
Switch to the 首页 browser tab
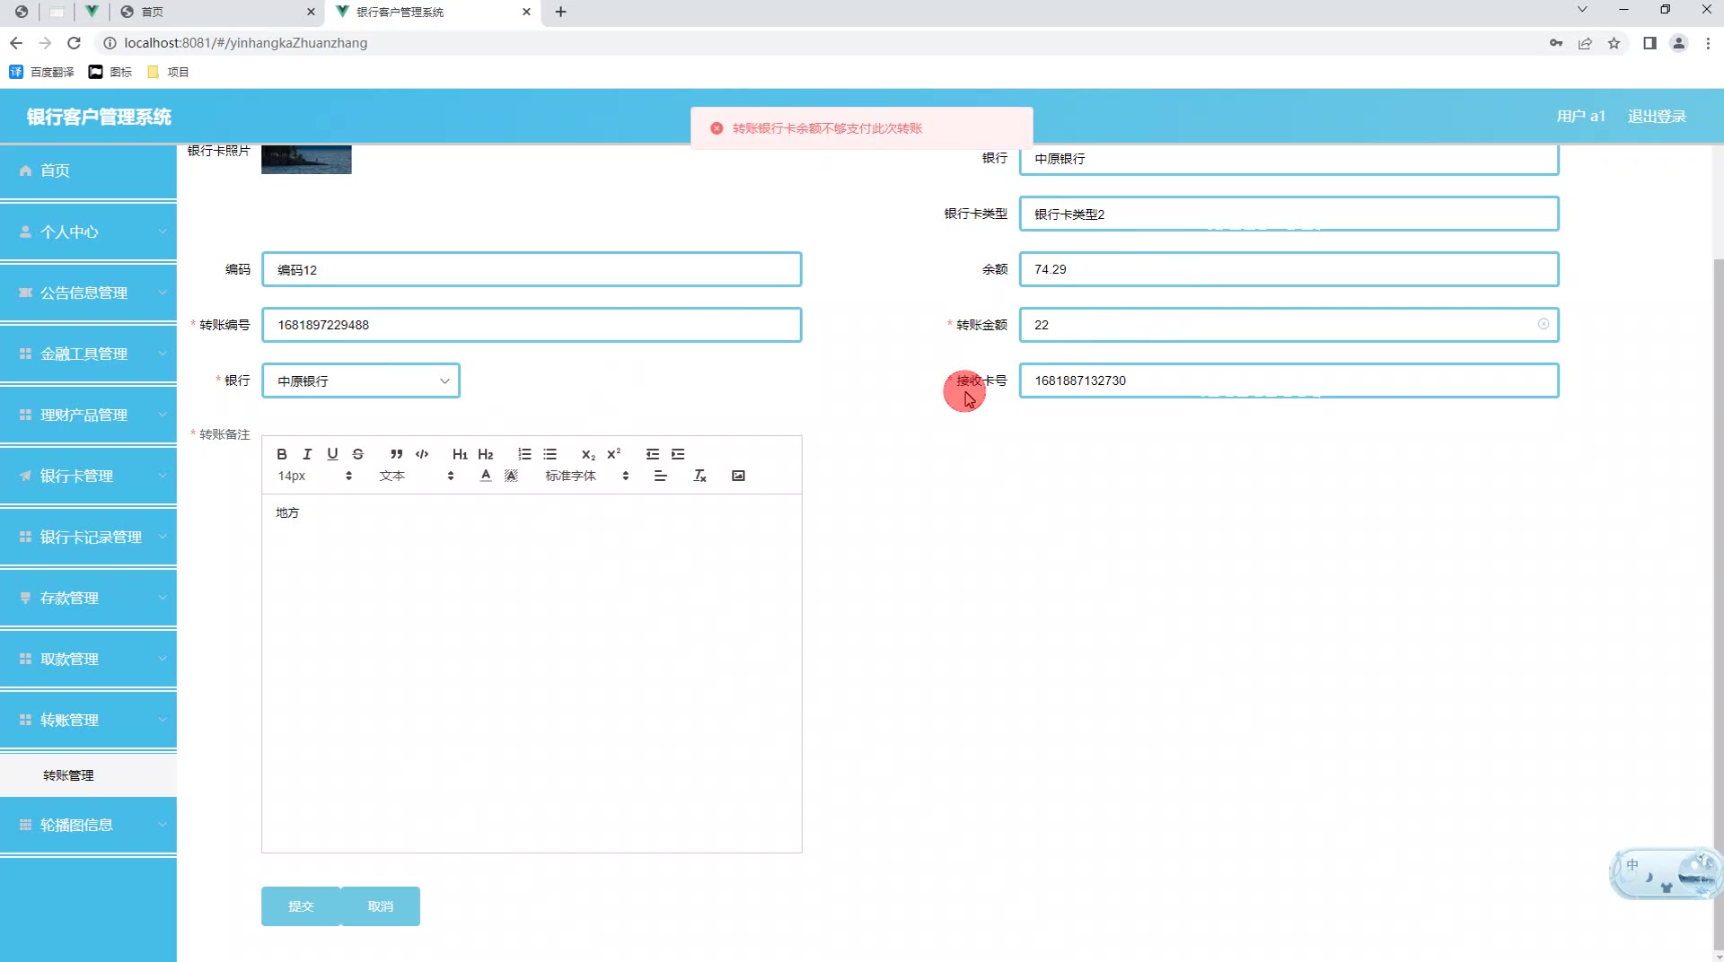click(x=217, y=12)
